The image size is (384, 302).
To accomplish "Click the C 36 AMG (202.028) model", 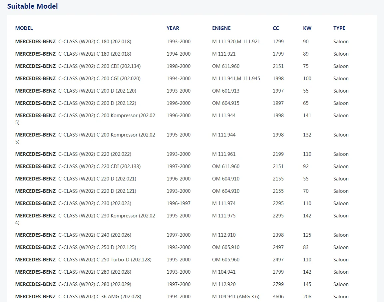I will click(78, 297).
